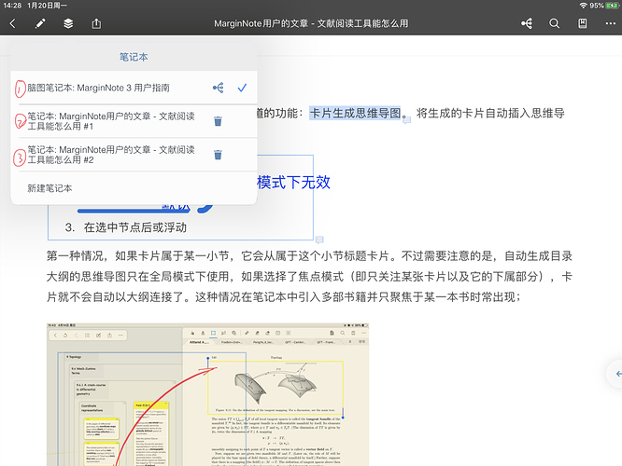
Task: Select notebook 文献阅读工具能怎么用 #2
Action: coord(134,155)
